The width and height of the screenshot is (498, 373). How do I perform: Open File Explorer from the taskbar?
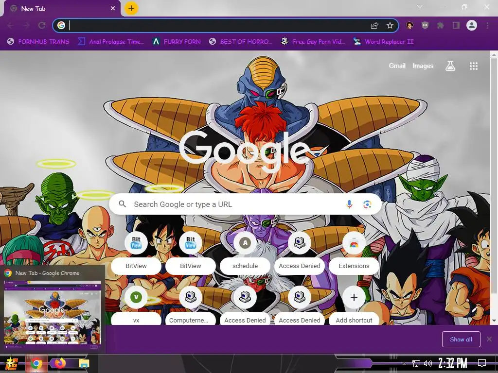coord(84,363)
